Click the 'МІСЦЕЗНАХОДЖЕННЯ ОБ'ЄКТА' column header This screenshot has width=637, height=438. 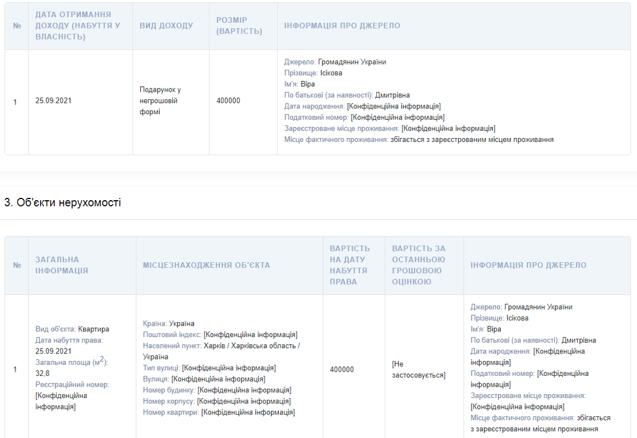coord(206,265)
